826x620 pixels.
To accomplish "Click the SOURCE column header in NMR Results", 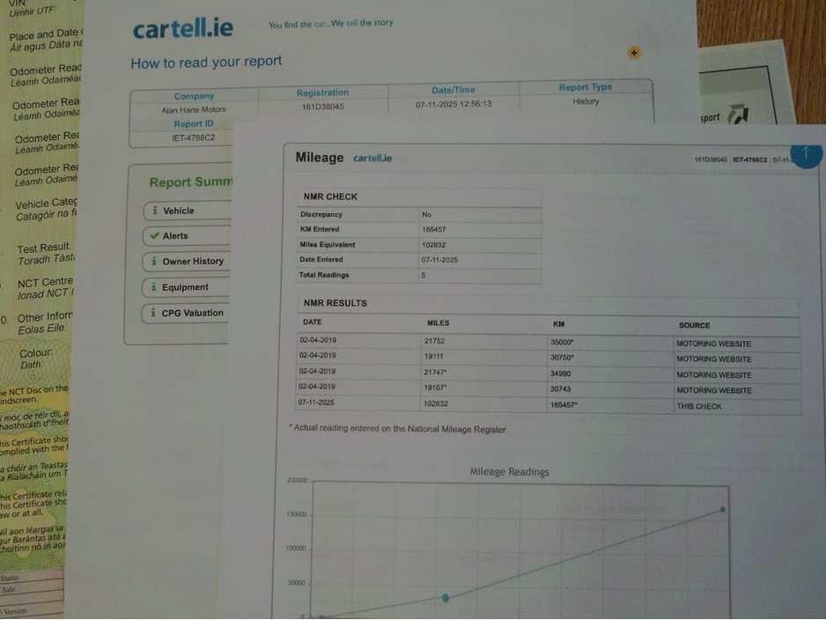I will [x=694, y=326].
